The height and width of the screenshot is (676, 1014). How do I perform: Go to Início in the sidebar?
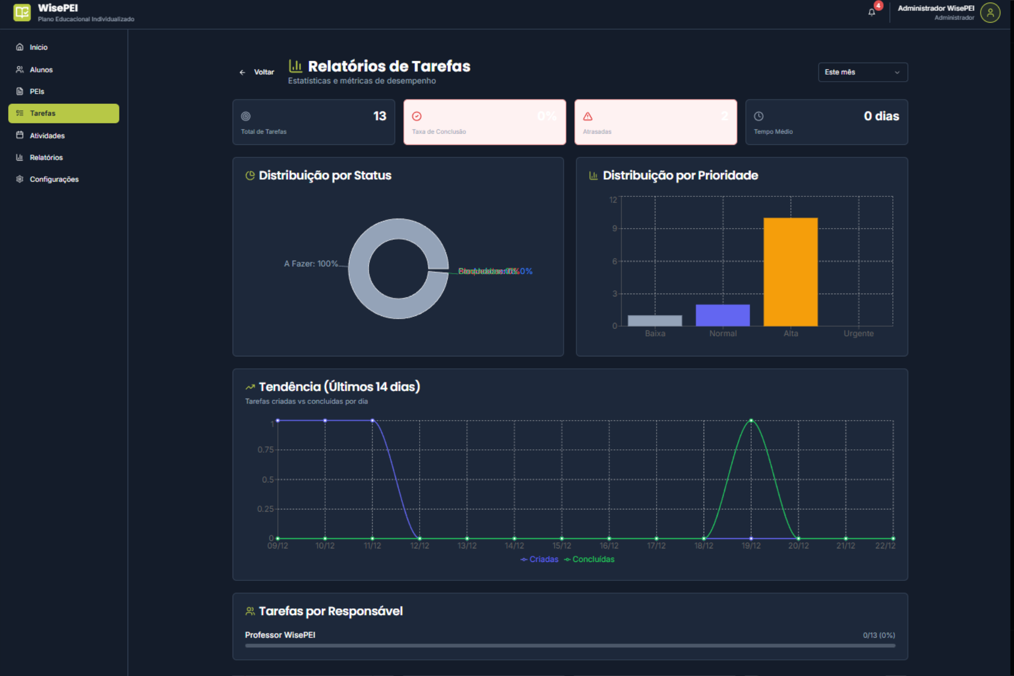point(38,48)
